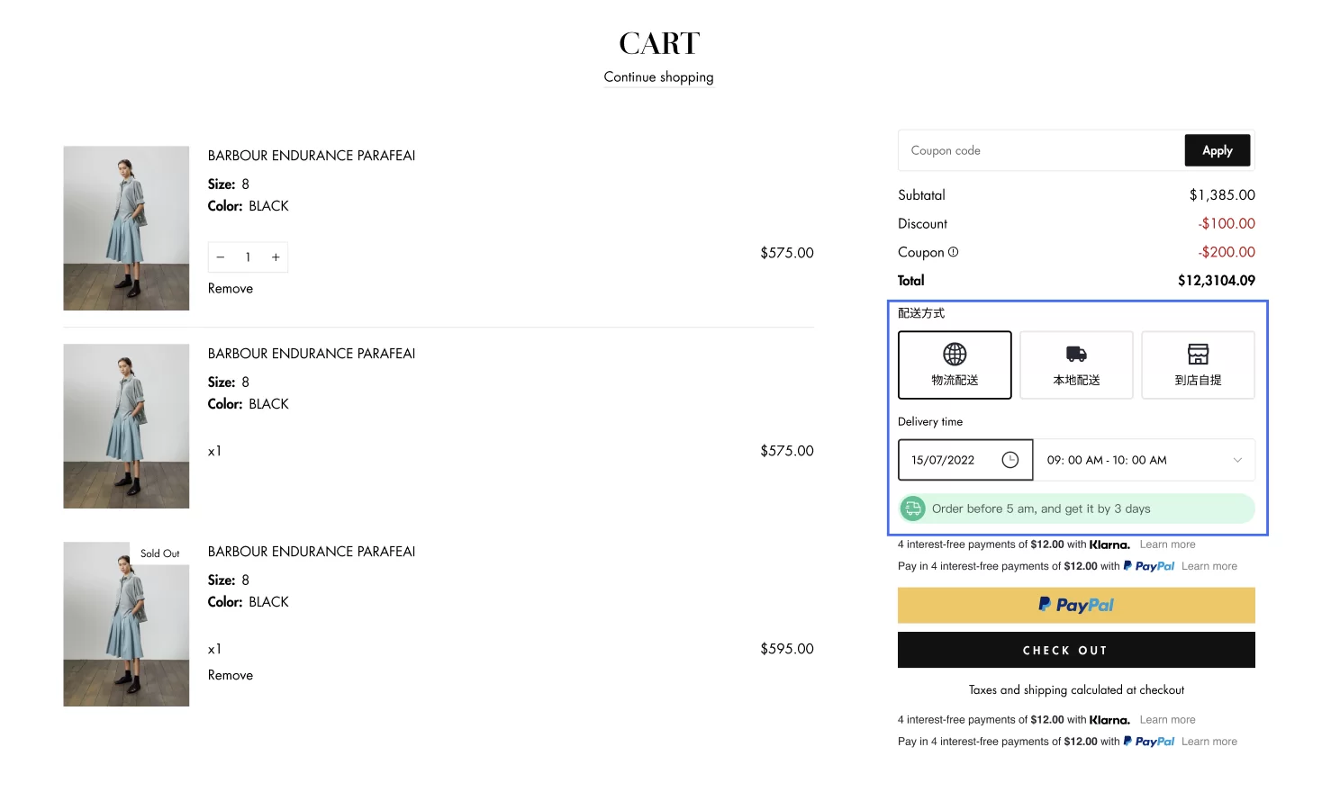Choose the truck local delivery option

click(1076, 355)
